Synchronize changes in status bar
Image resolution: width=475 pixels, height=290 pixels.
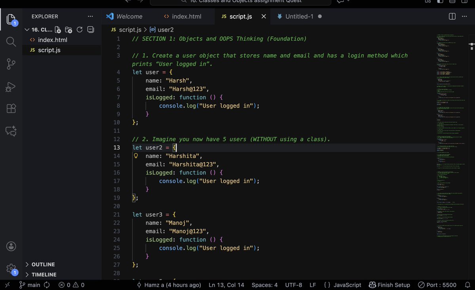47,285
